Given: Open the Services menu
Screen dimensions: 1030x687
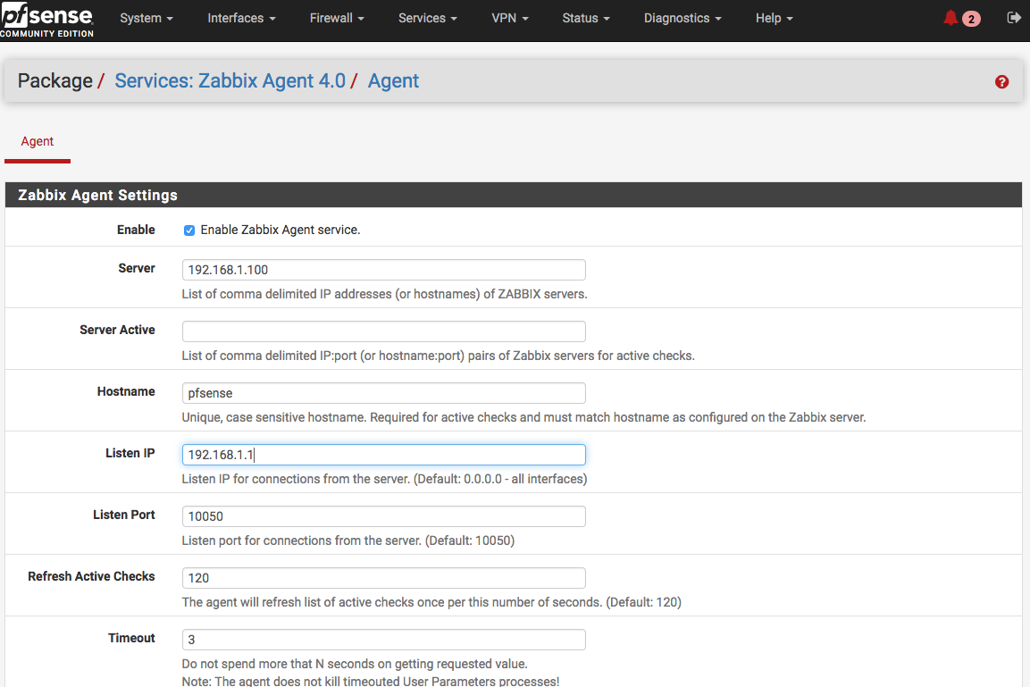Looking at the screenshot, I should [x=427, y=18].
